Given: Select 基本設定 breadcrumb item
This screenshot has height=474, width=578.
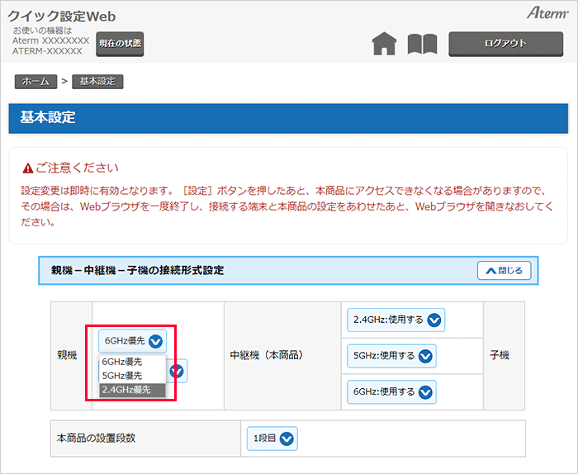Looking at the screenshot, I should pyautogui.click(x=97, y=82).
